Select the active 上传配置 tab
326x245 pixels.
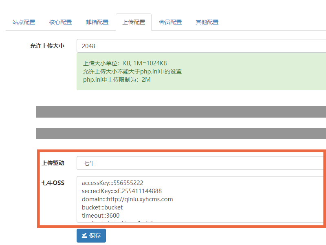134,22
